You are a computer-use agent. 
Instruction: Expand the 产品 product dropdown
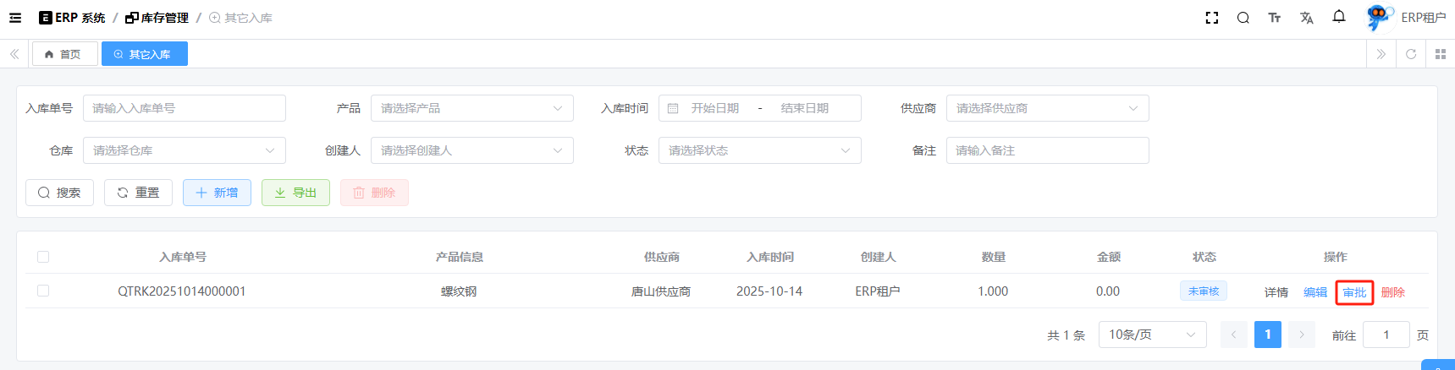click(x=471, y=108)
